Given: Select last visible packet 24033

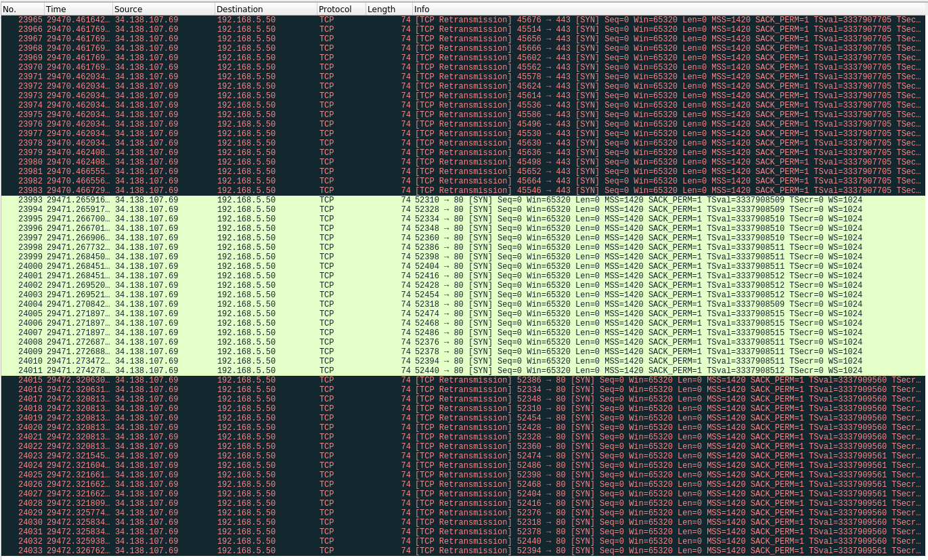Looking at the screenshot, I should (x=464, y=551).
